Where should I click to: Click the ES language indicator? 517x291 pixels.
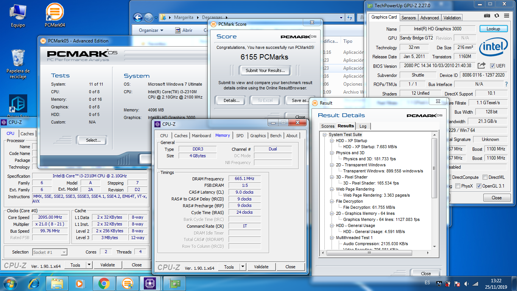427,283
